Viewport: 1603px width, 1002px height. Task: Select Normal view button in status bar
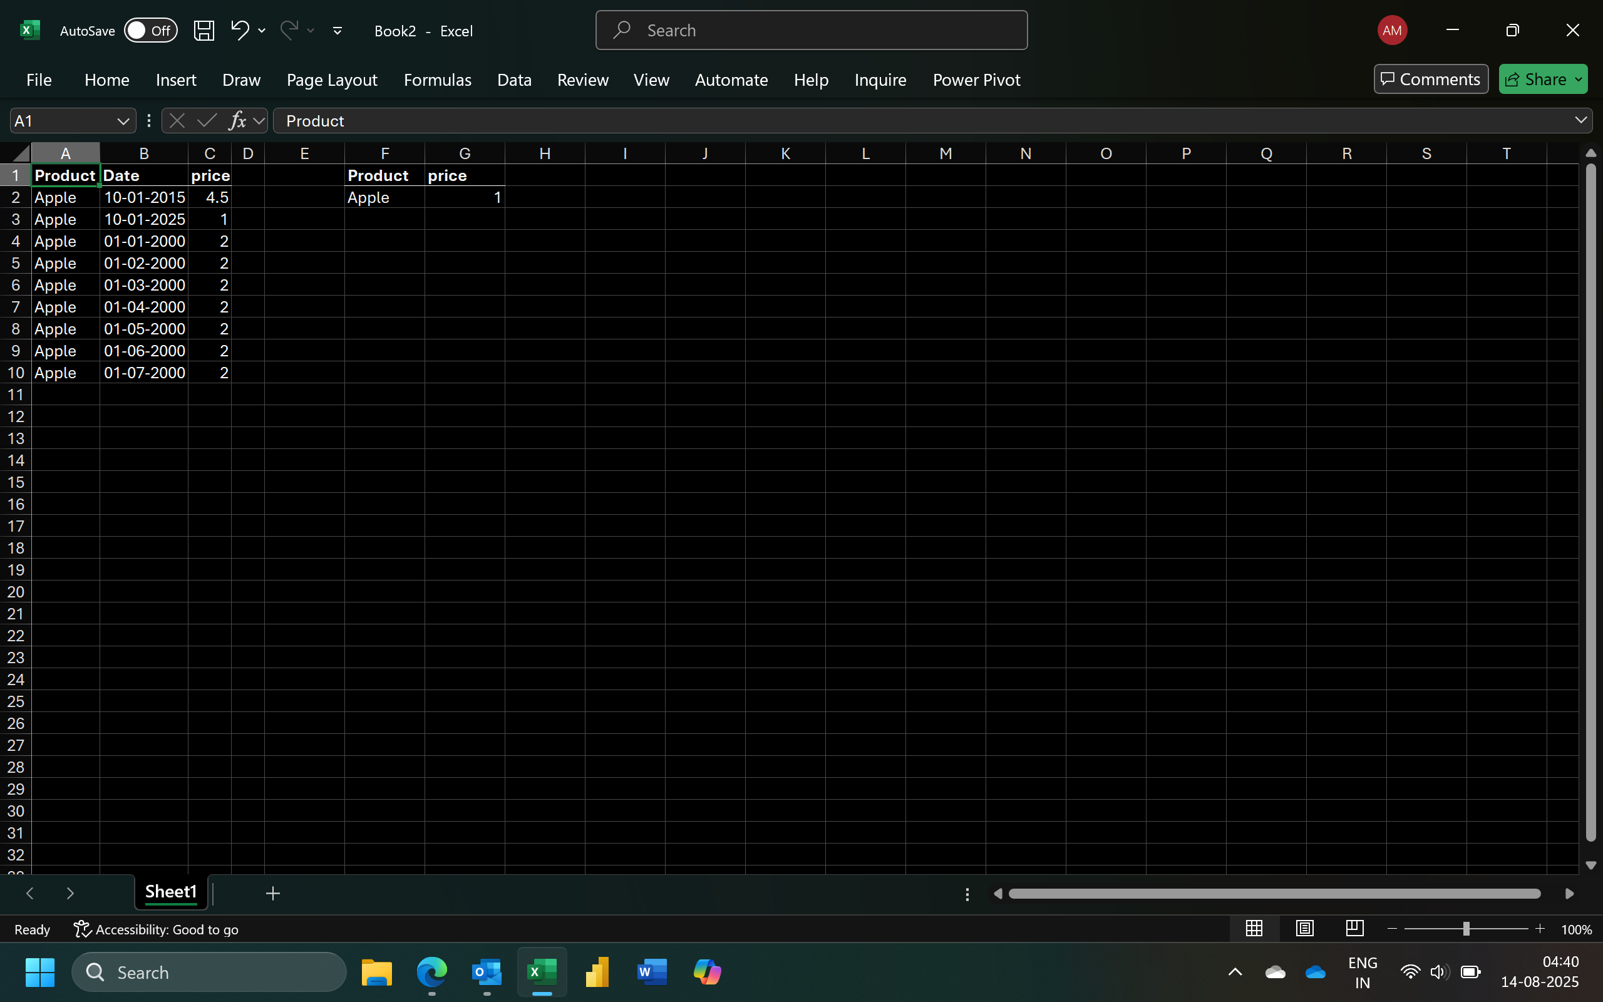[x=1254, y=929]
